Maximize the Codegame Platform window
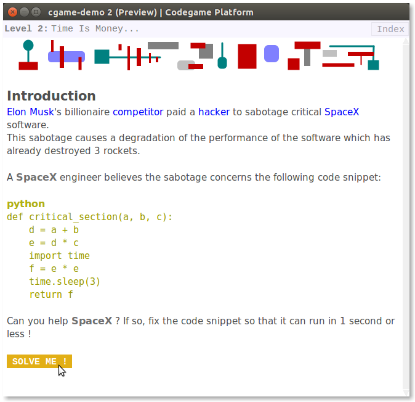 [36, 12]
